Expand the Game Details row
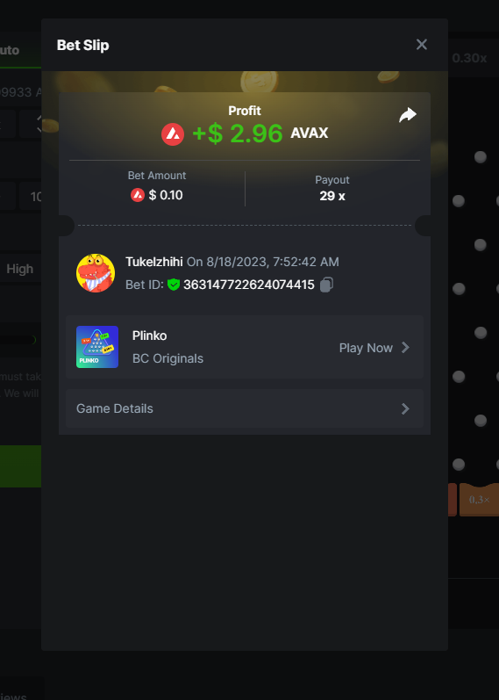The height and width of the screenshot is (700, 499). (x=245, y=408)
